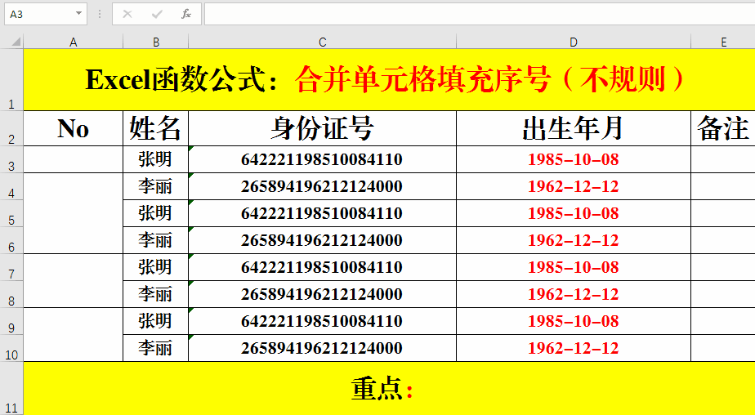Click '张明' in row 9

155,321
